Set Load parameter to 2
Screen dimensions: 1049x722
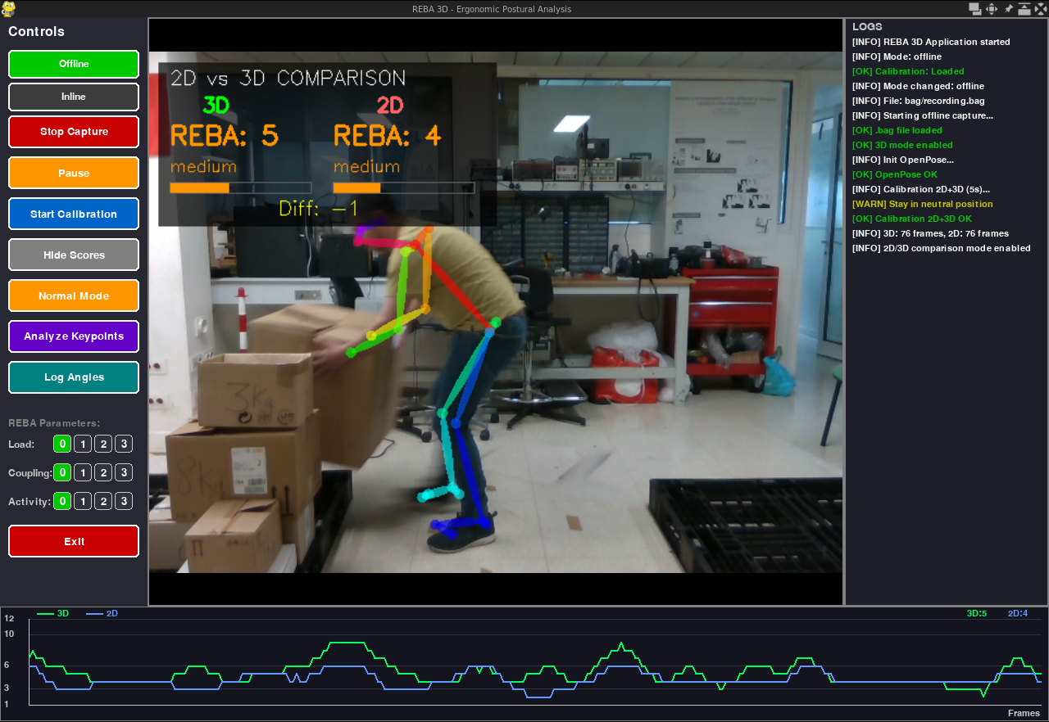[103, 444]
